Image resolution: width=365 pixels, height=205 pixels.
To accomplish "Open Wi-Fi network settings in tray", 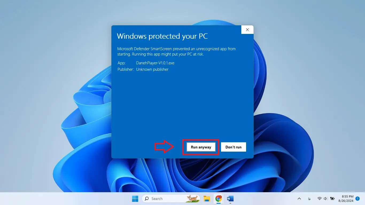I will click(x=319, y=199).
